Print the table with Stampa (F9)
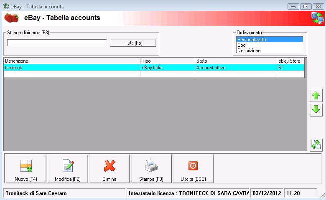Viewport: 326px width, 200px height. [x=151, y=169]
